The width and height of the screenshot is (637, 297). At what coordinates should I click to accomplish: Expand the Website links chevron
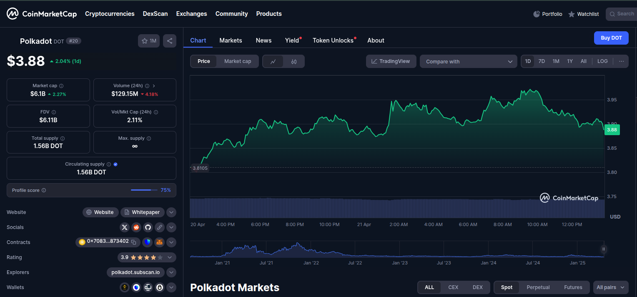[x=171, y=212]
